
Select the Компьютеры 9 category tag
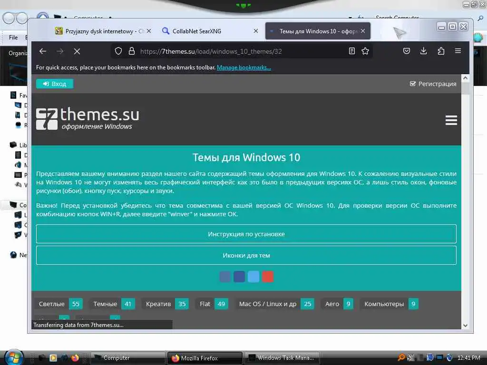tap(389, 304)
